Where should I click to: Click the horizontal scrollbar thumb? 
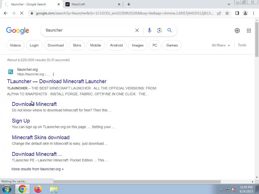click(137, 182)
